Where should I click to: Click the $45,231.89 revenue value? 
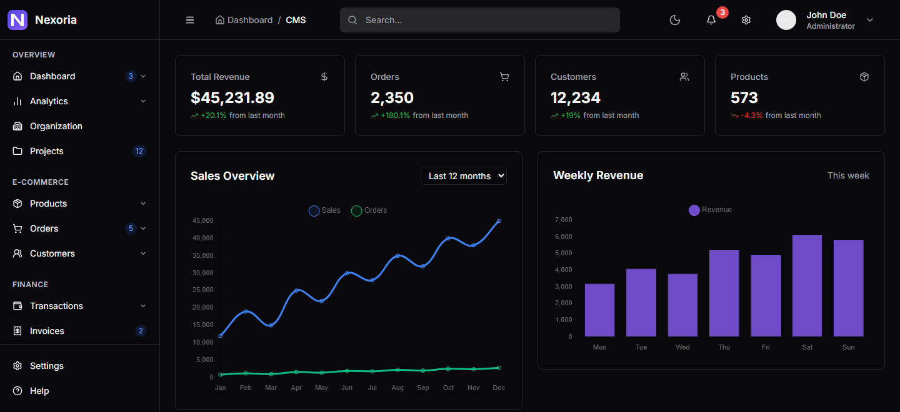pyautogui.click(x=232, y=98)
